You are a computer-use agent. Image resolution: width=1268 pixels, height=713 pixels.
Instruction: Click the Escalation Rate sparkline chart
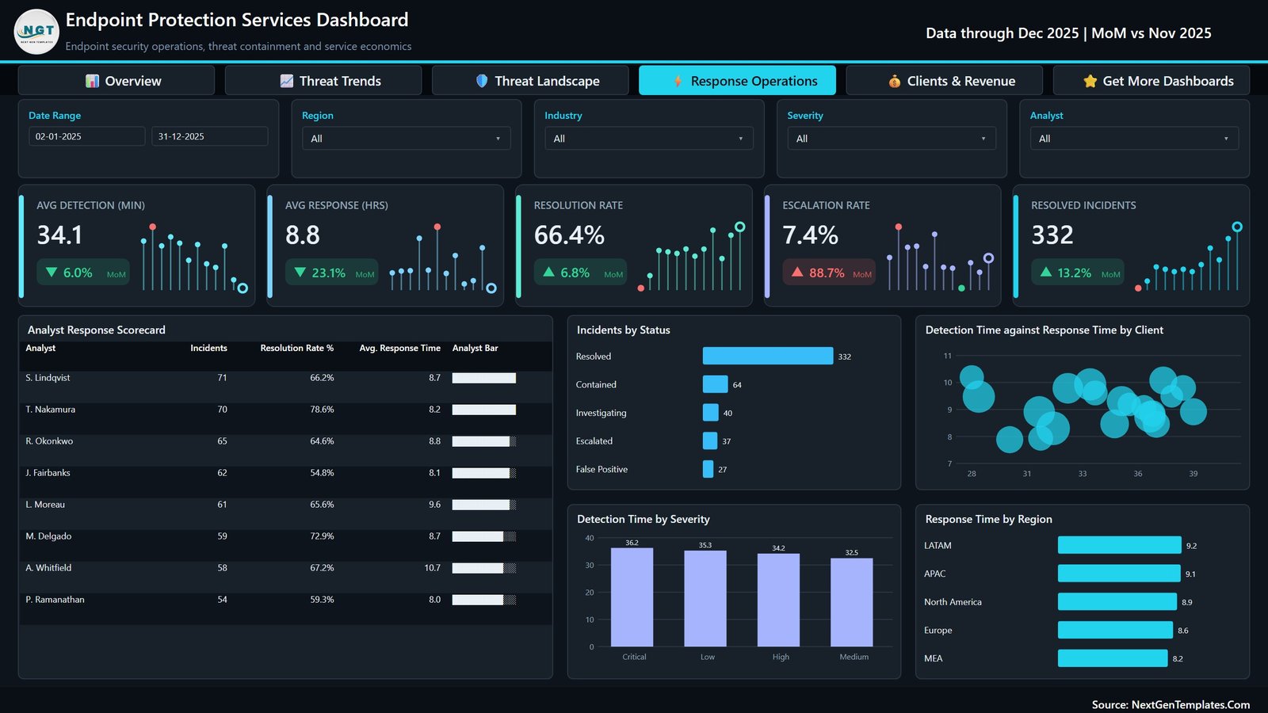[940, 258]
